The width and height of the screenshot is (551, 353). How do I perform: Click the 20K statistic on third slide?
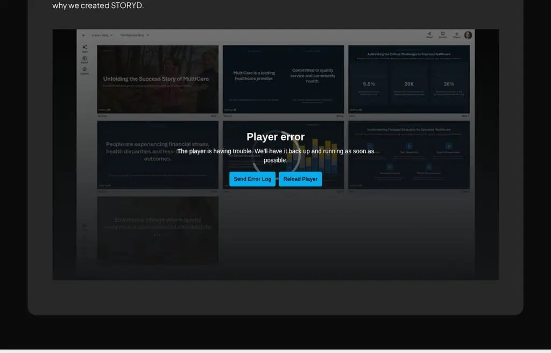click(x=409, y=84)
